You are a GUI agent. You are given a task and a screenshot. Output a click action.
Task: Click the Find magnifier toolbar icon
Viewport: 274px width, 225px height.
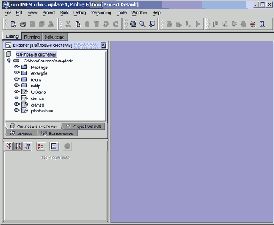click(x=143, y=24)
